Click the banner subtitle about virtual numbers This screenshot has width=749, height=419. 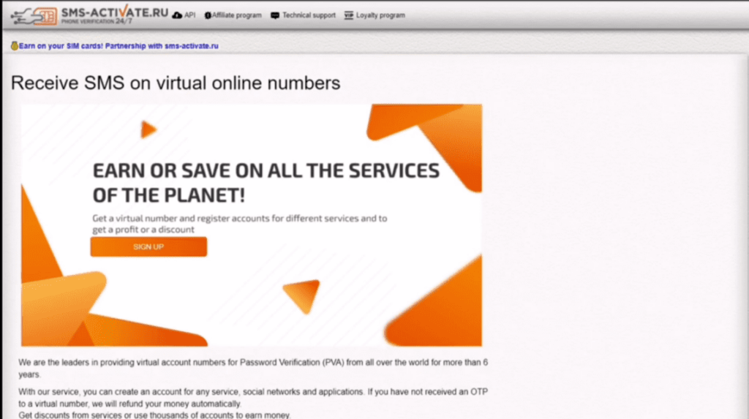pyautogui.click(x=239, y=223)
